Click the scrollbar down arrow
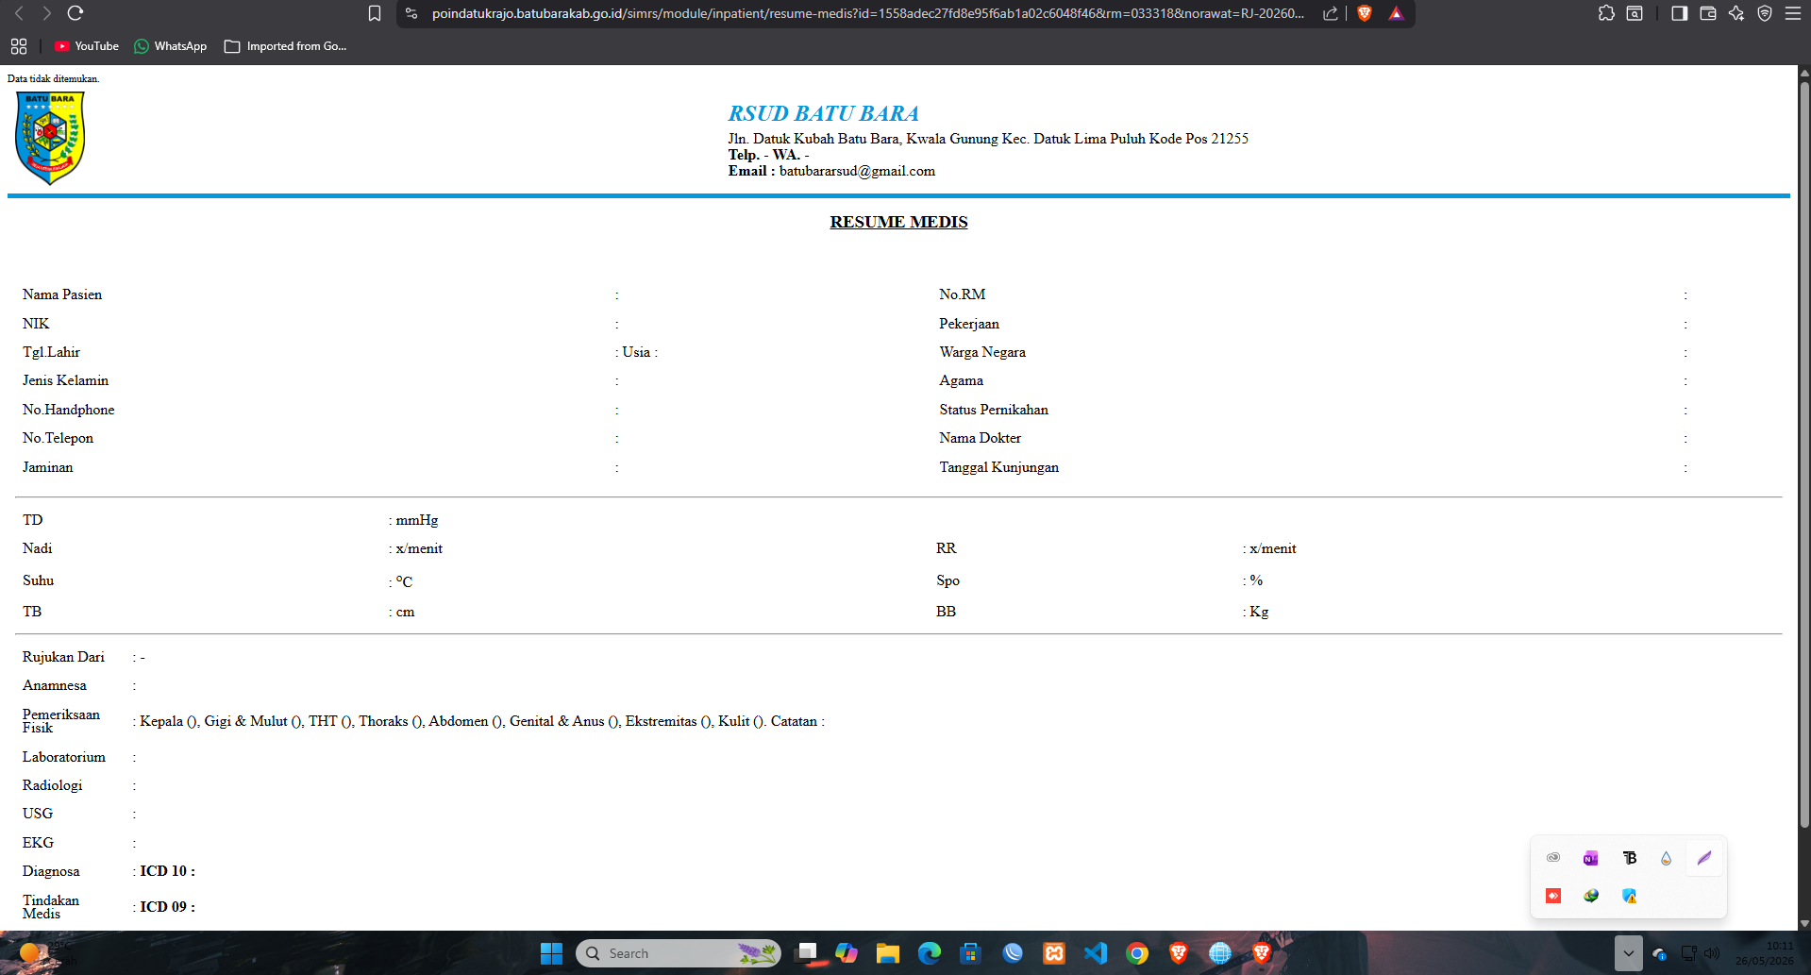The height and width of the screenshot is (975, 1811). click(x=1804, y=924)
